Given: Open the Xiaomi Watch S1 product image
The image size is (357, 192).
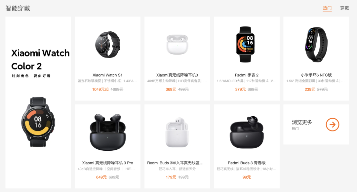Looking at the screenshot, I should tap(107, 44).
